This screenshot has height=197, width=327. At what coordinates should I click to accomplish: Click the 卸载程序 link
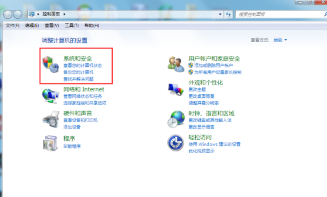pos(72,146)
